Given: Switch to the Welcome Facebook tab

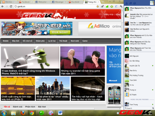Looking at the screenshot, I should pos(42,2).
